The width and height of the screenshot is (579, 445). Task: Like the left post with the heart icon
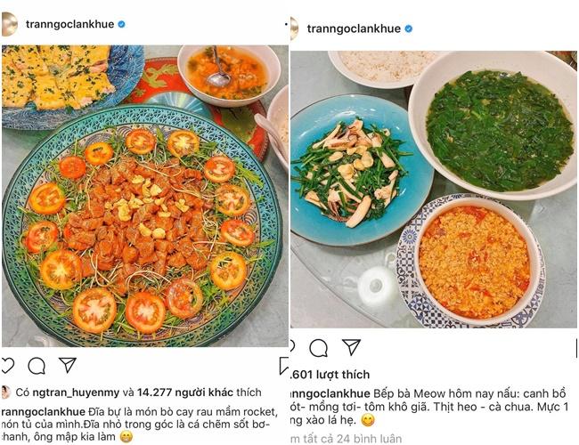click(x=7, y=365)
